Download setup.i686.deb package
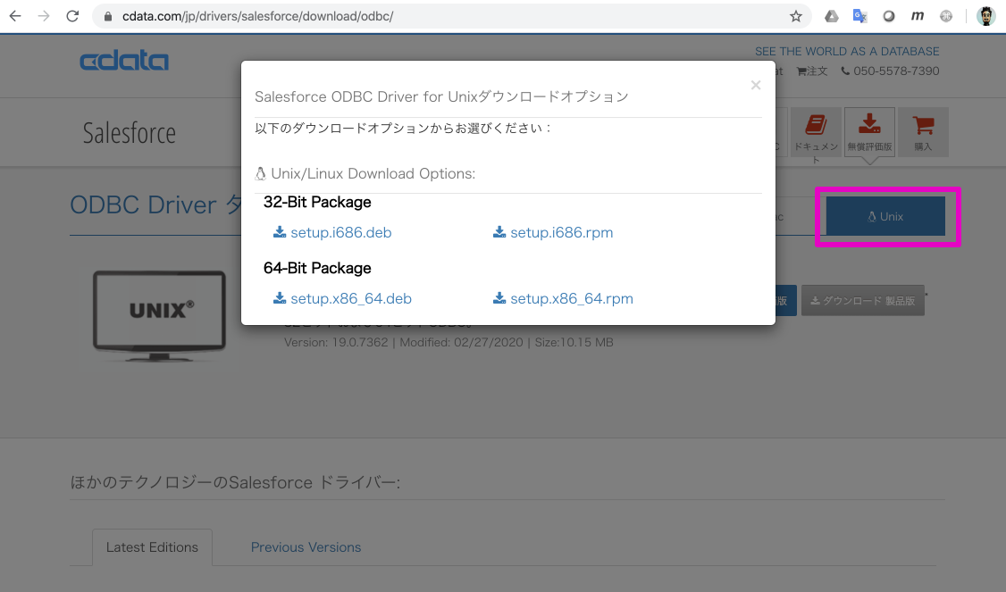 pyautogui.click(x=332, y=232)
